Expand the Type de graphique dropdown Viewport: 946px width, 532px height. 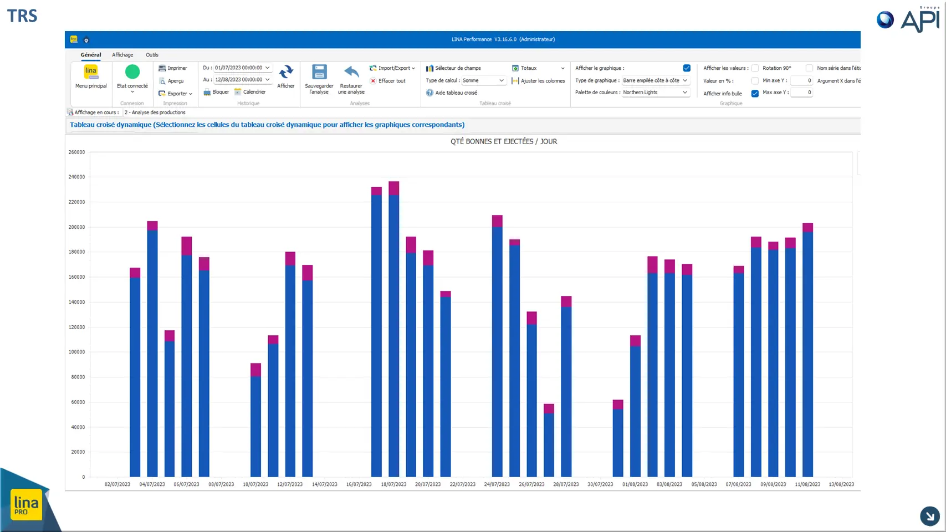(656, 80)
